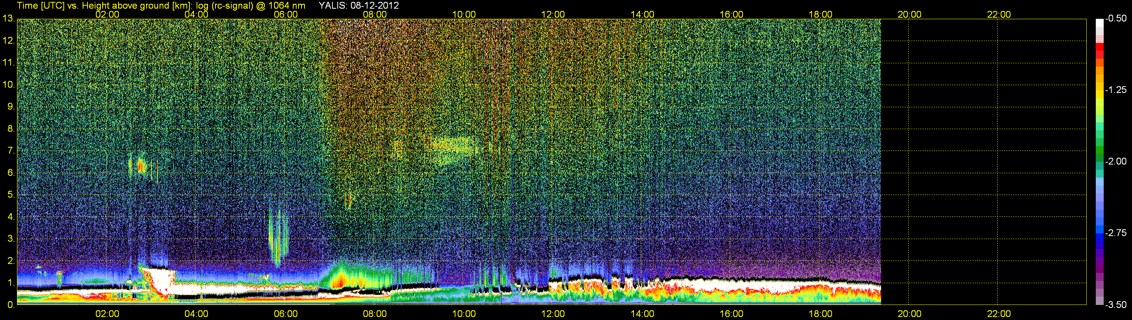Select the 22:00 label on the top axis
The height and width of the screenshot is (320, 1132).
[x=998, y=14]
